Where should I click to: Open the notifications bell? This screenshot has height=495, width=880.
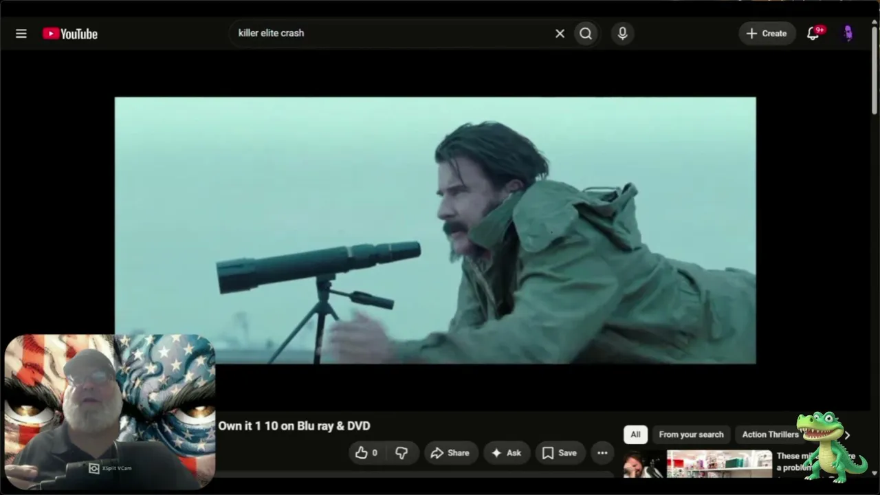[813, 33]
